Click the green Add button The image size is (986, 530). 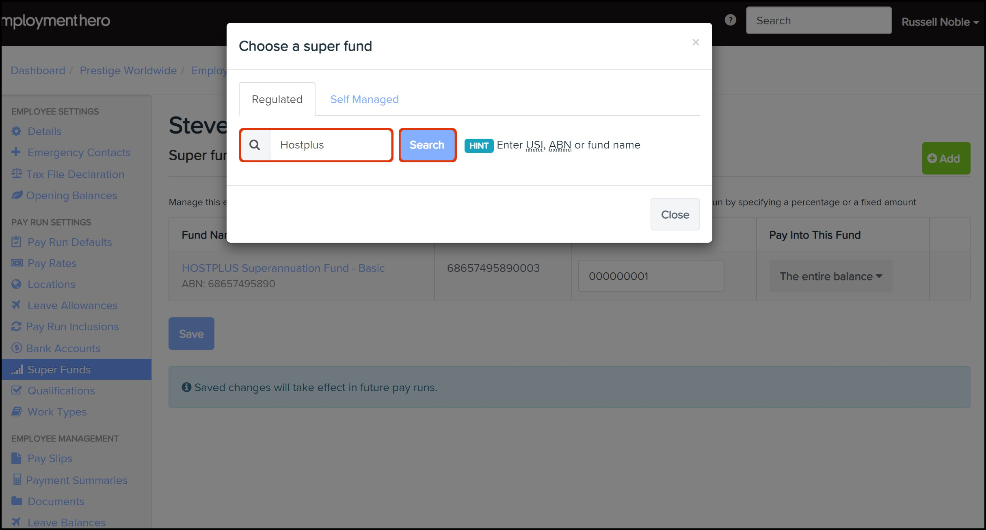point(945,158)
